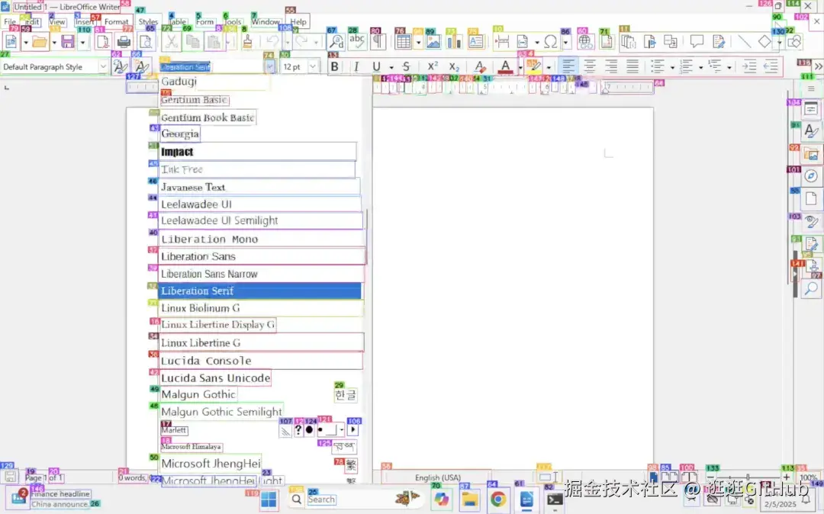Click the Insert Hyperlink globe icon
The height and width of the screenshot is (514, 824).
click(x=584, y=41)
